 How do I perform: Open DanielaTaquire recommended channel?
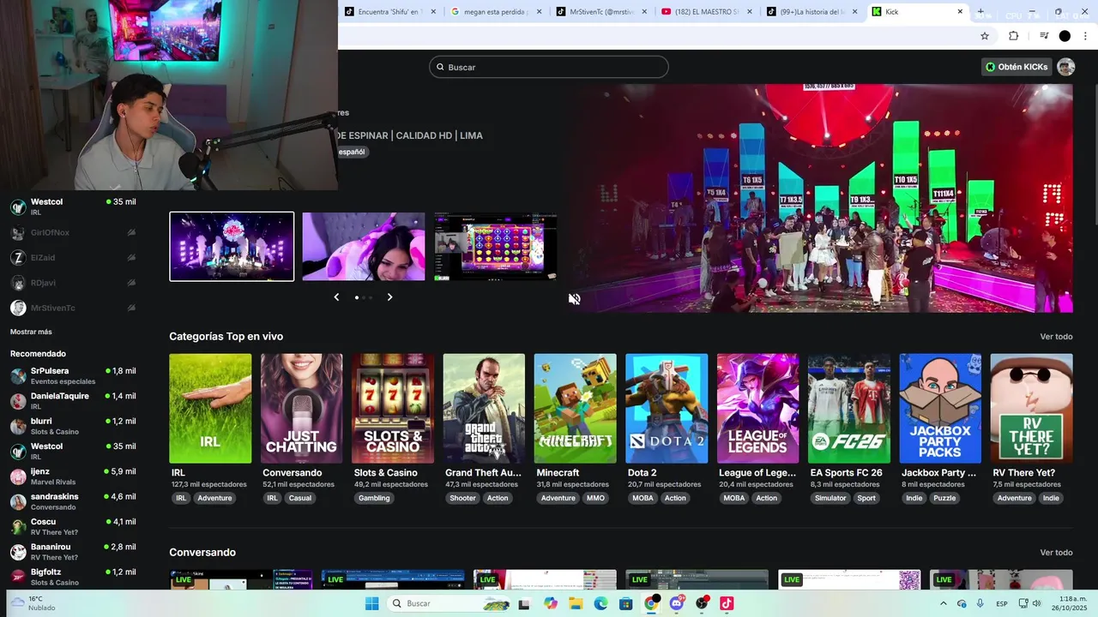[73, 401]
